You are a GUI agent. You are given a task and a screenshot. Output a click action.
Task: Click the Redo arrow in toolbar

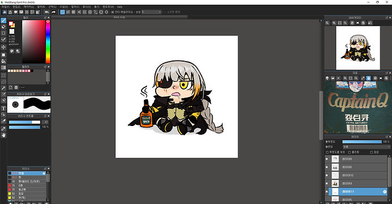tap(53, 12)
